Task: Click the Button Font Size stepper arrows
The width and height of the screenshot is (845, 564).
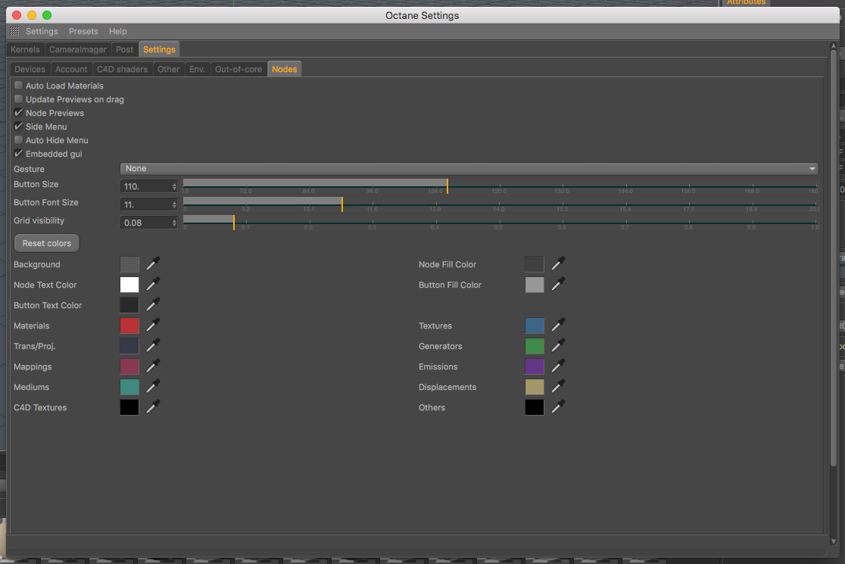Action: point(174,204)
